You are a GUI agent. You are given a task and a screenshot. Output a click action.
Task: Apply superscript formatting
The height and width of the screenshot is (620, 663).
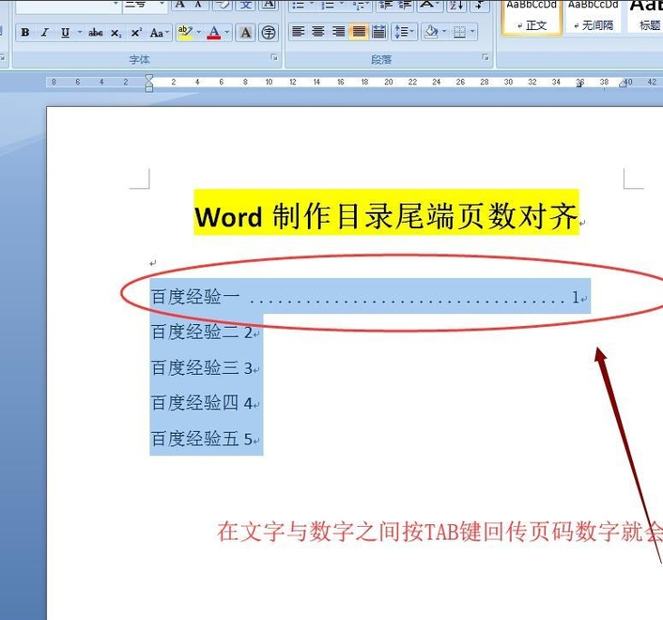[136, 33]
